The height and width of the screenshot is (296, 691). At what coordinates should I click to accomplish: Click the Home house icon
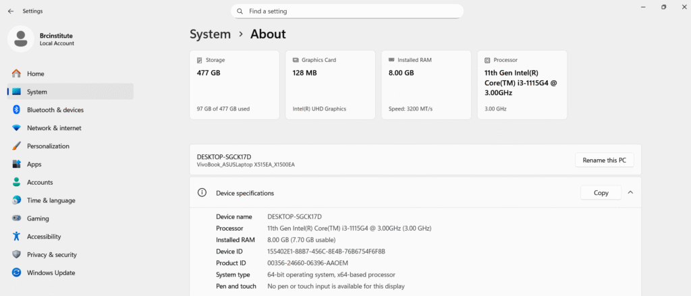point(16,73)
